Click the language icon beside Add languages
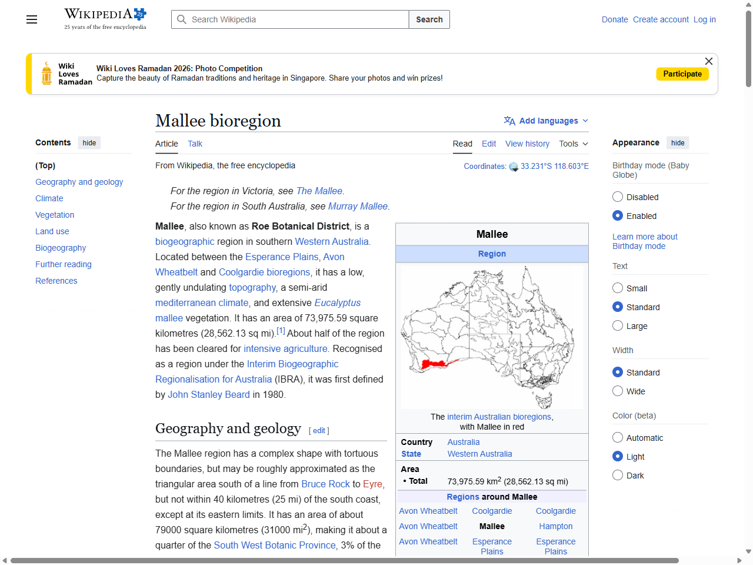Screen dimensions: 753x565 click(x=509, y=121)
